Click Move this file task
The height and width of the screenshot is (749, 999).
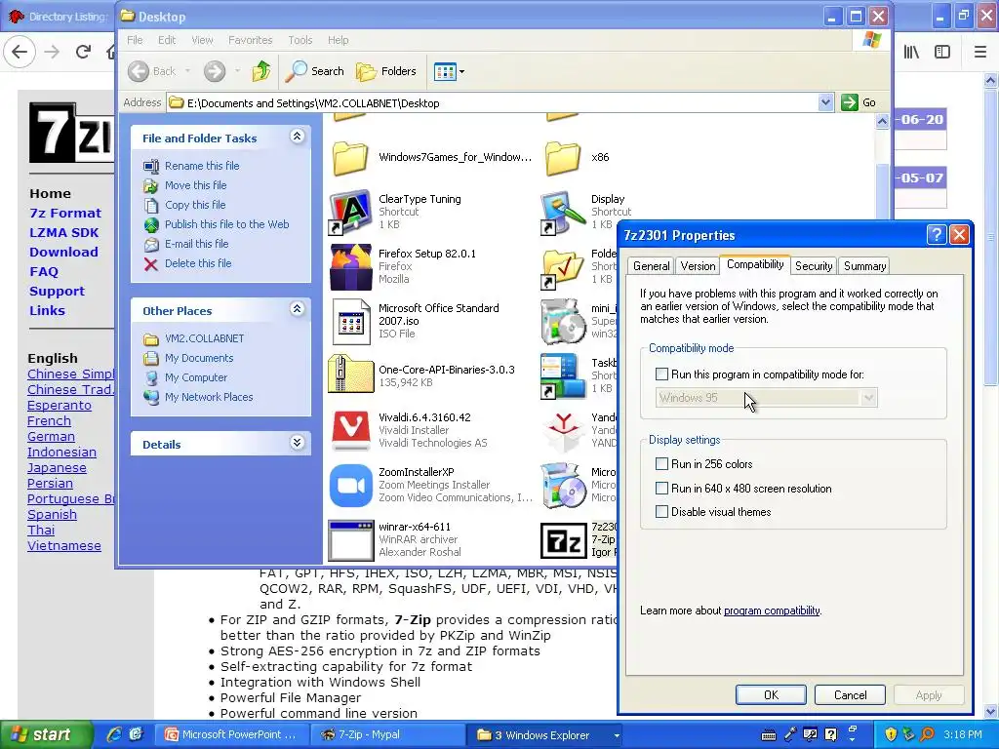click(195, 185)
